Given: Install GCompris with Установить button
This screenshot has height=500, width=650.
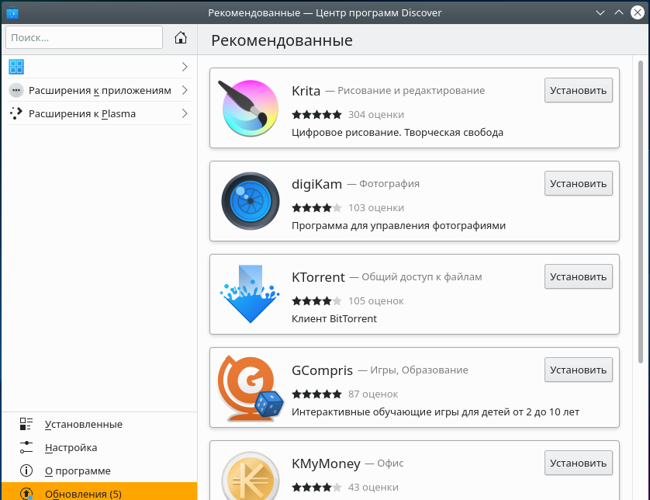Looking at the screenshot, I should pos(579,370).
